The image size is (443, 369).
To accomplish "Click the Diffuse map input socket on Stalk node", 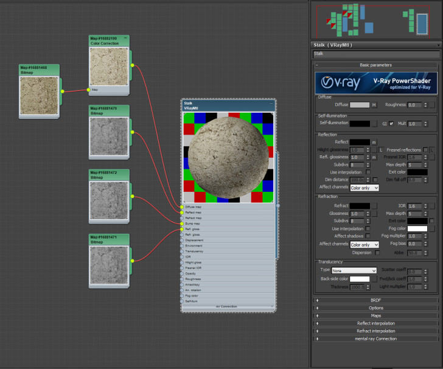I will (182, 207).
